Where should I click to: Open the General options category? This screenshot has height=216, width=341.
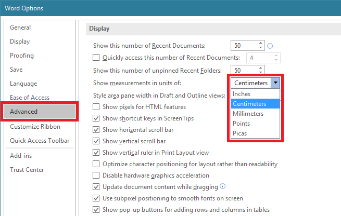click(x=20, y=28)
